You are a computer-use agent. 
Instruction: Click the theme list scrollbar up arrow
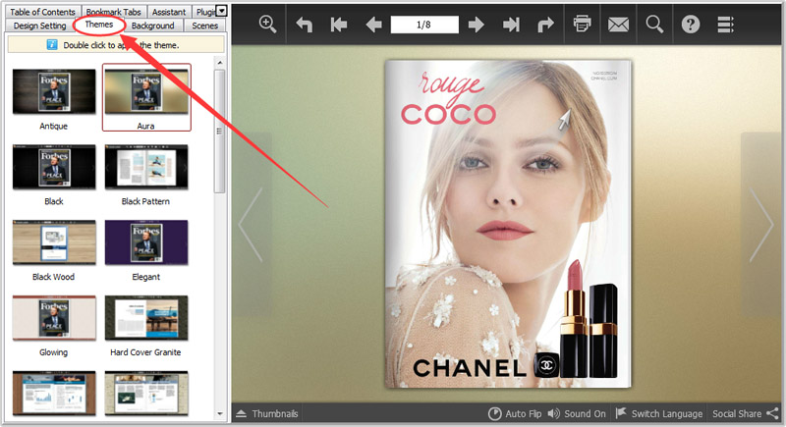point(219,63)
